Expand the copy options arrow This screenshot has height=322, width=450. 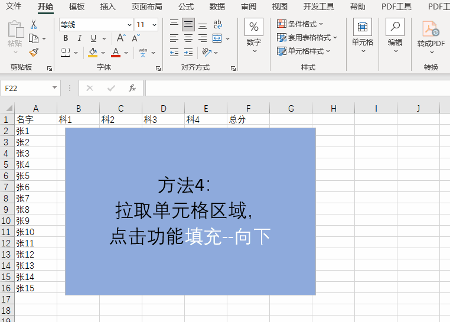[x=44, y=38]
